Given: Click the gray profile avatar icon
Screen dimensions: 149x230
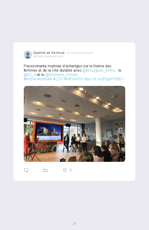Looking at the screenshot, I should 28,55.
